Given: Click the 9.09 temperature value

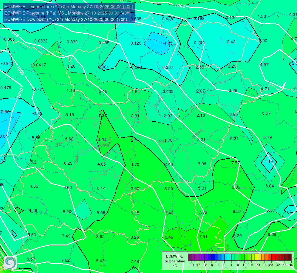Looking at the screenshot, I should (272, 235).
